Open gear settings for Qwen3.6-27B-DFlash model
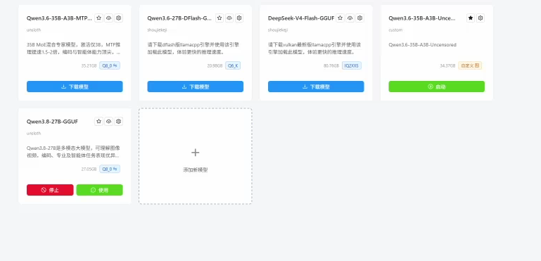Viewport: 541px width, 261px height. [x=239, y=18]
